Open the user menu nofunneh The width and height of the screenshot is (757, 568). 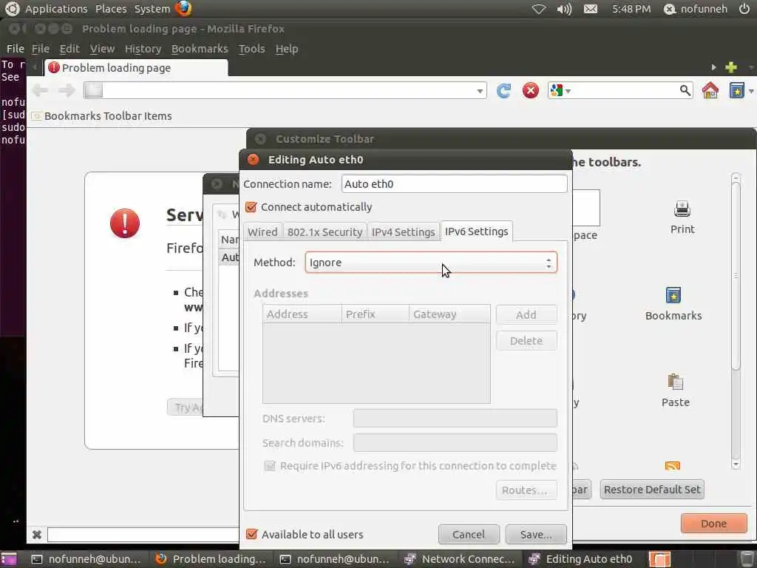696,9
